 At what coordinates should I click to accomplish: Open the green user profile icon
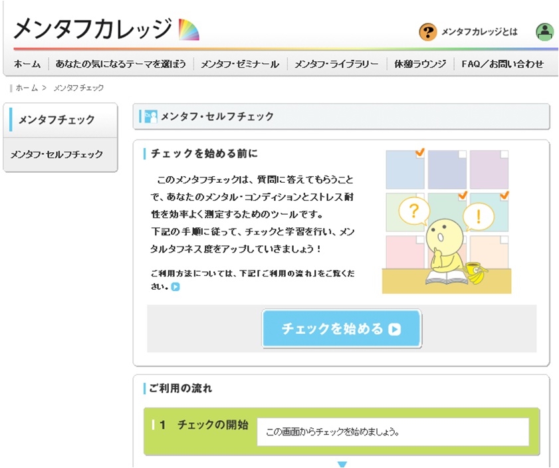544,32
